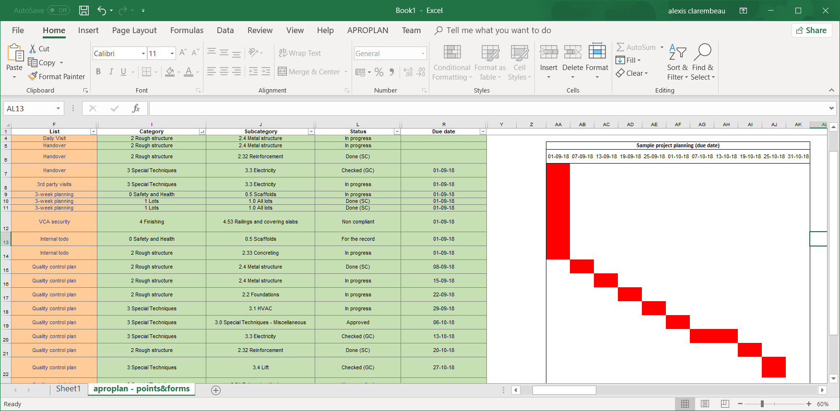
Task: Switch to Page Layout view in status bar
Action: click(705, 404)
